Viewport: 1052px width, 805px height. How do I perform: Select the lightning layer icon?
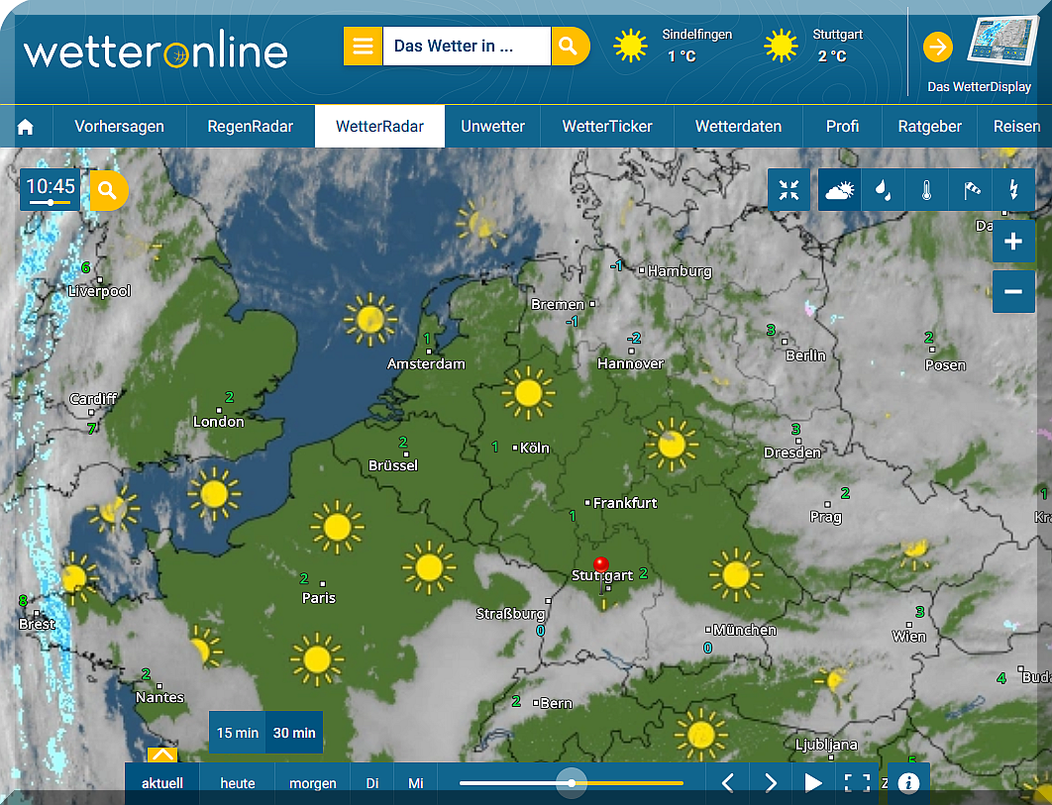[1013, 190]
